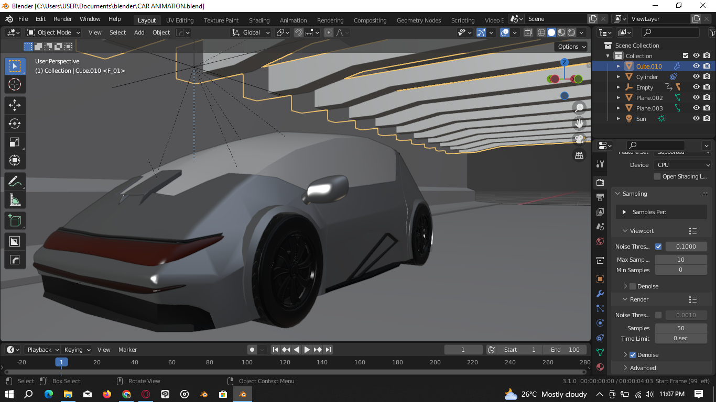Switch to wireframe viewport shading

click(x=541, y=32)
